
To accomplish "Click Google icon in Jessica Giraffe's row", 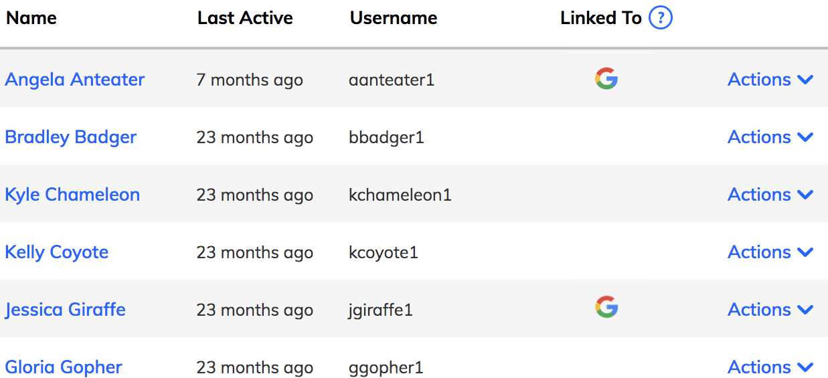I will coord(606,308).
